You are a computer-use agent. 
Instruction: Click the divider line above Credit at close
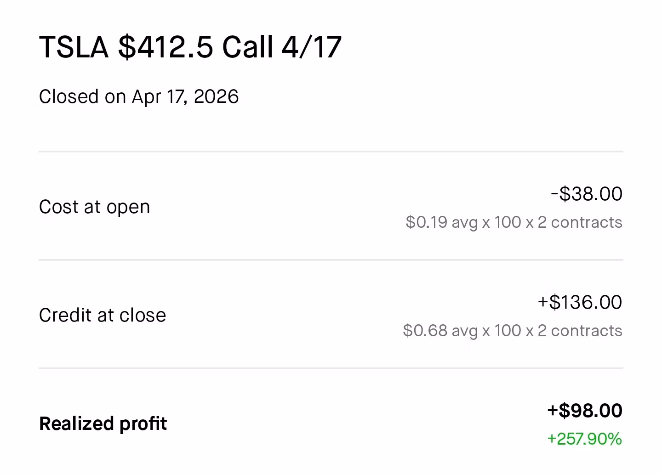[x=331, y=260]
